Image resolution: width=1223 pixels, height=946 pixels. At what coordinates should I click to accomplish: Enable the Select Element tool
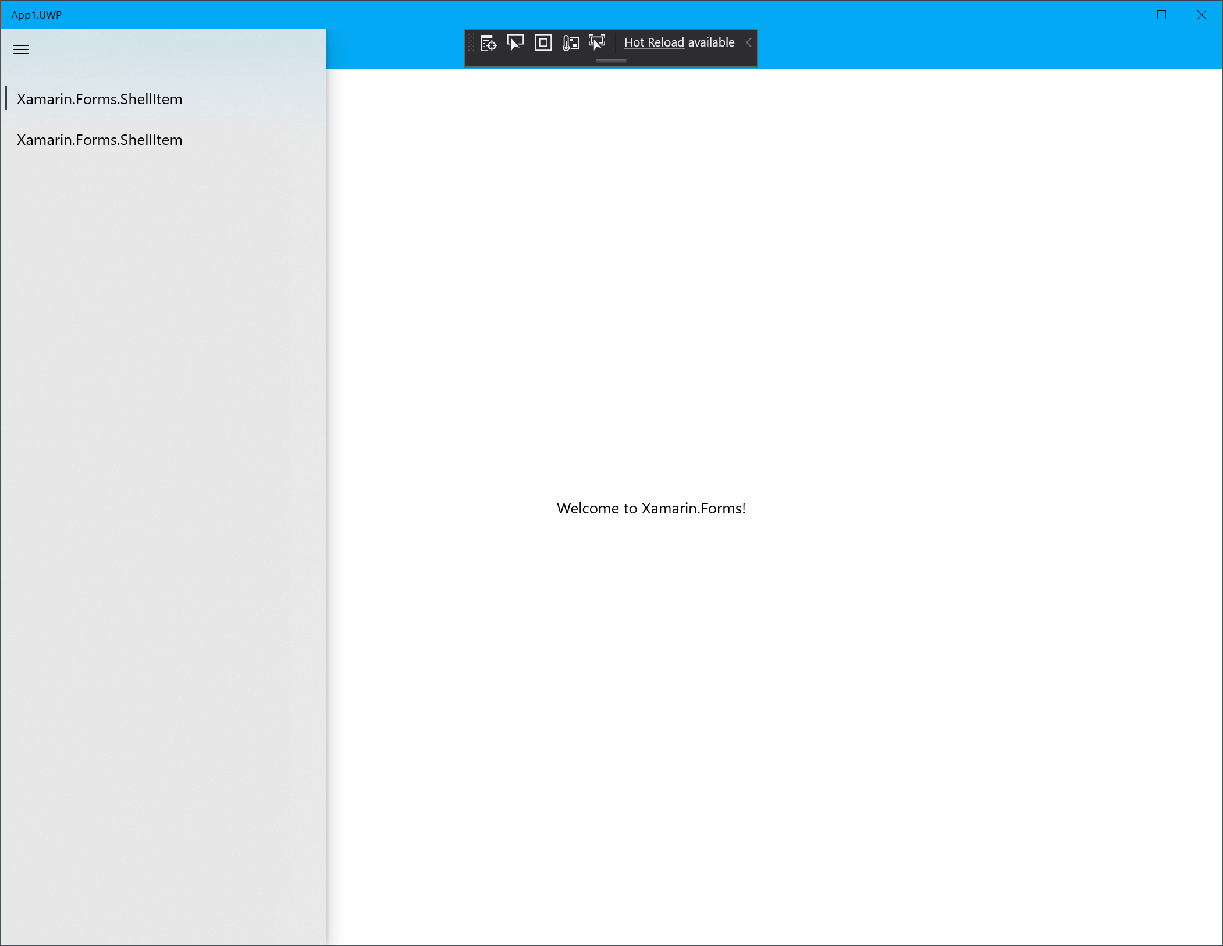pos(515,43)
